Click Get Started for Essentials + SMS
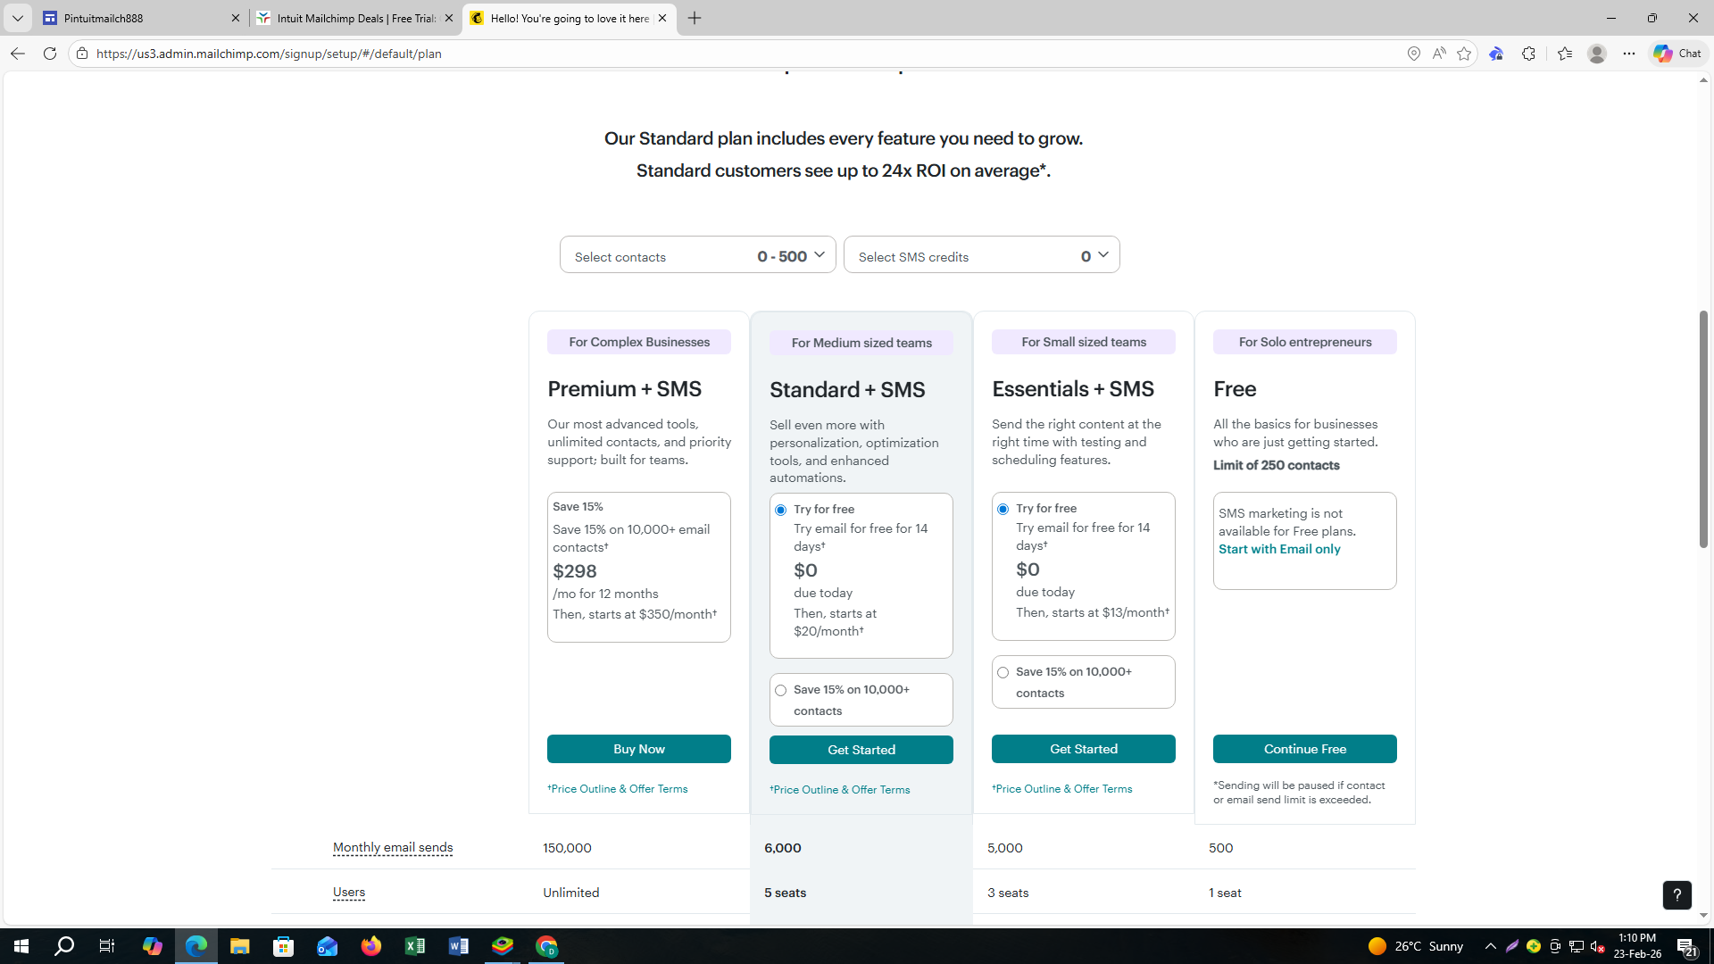The width and height of the screenshot is (1714, 964). tap(1084, 749)
